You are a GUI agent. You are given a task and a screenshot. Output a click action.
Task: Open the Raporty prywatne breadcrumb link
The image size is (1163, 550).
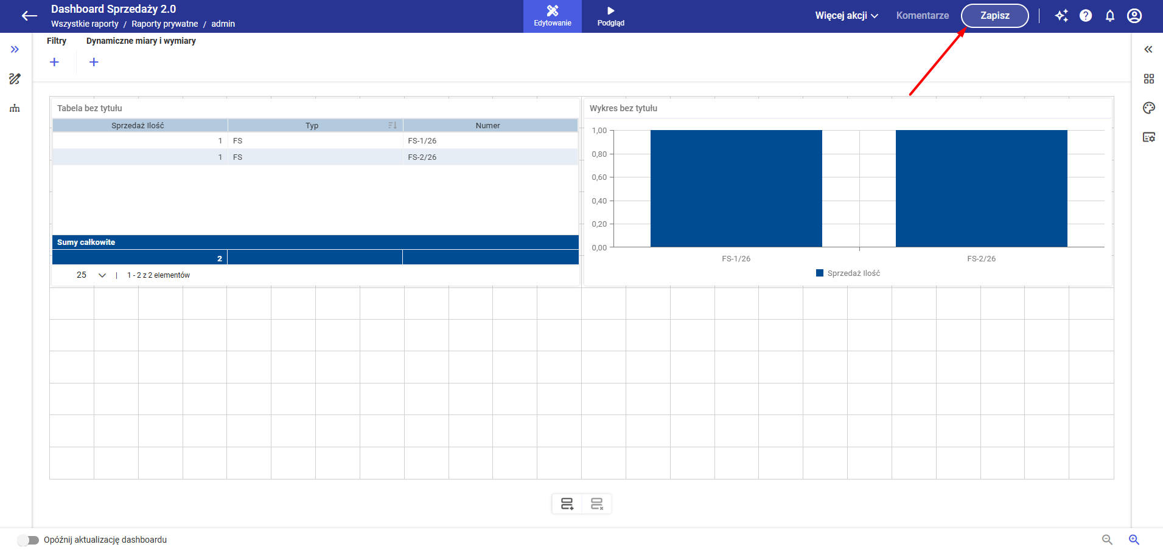[x=164, y=24]
